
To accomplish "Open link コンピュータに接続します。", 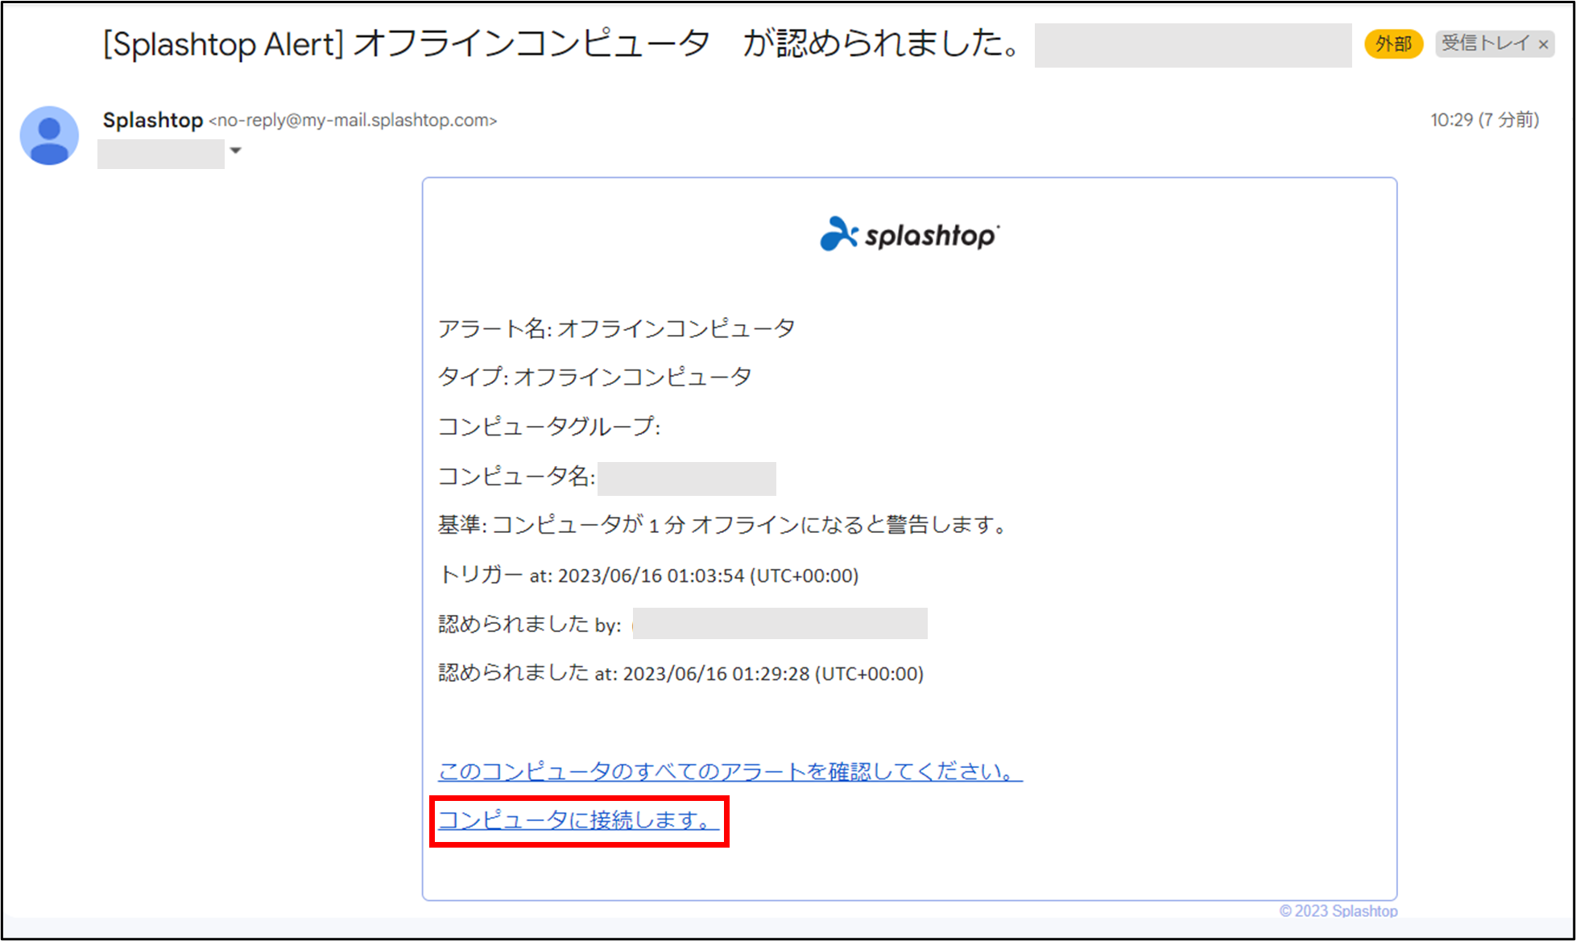I will click(578, 820).
